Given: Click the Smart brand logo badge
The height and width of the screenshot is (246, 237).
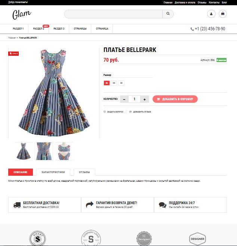Looking at the screenshot, I should tap(37, 239).
